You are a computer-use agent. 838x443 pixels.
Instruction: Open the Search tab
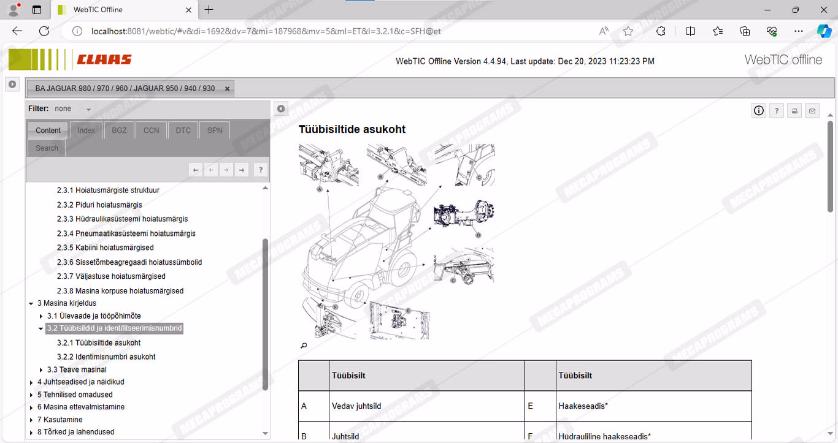click(47, 148)
